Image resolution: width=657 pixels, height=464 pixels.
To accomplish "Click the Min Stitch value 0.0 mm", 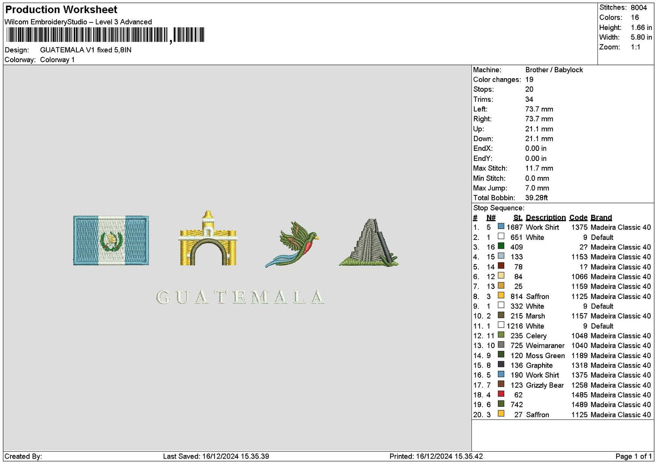I will [x=537, y=178].
